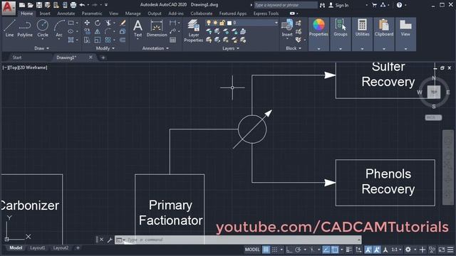Toggle lineweight display in status bar

pyautogui.click(x=349, y=250)
